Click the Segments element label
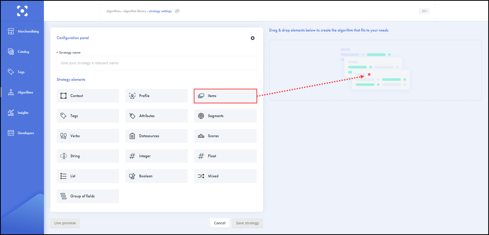 click(x=216, y=116)
